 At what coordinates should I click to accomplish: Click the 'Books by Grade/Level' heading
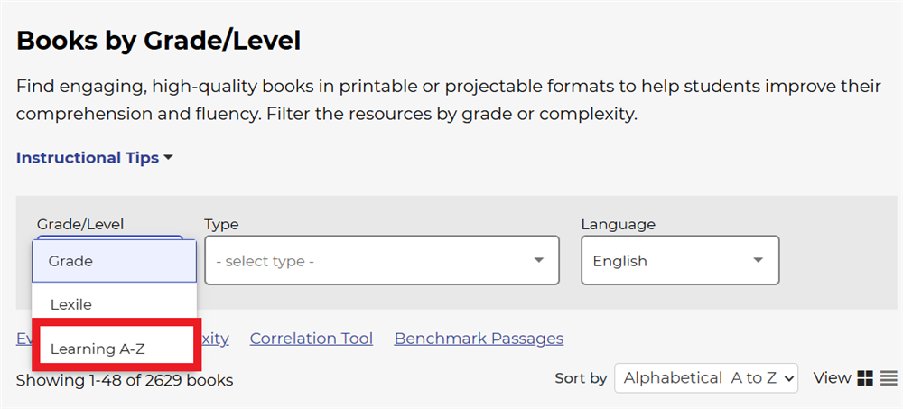pyautogui.click(x=158, y=41)
